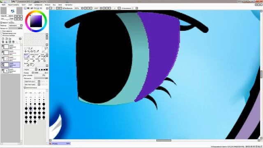The image size is (263, 148).
Task: Create a new layer folder
Action: tap(10, 39)
